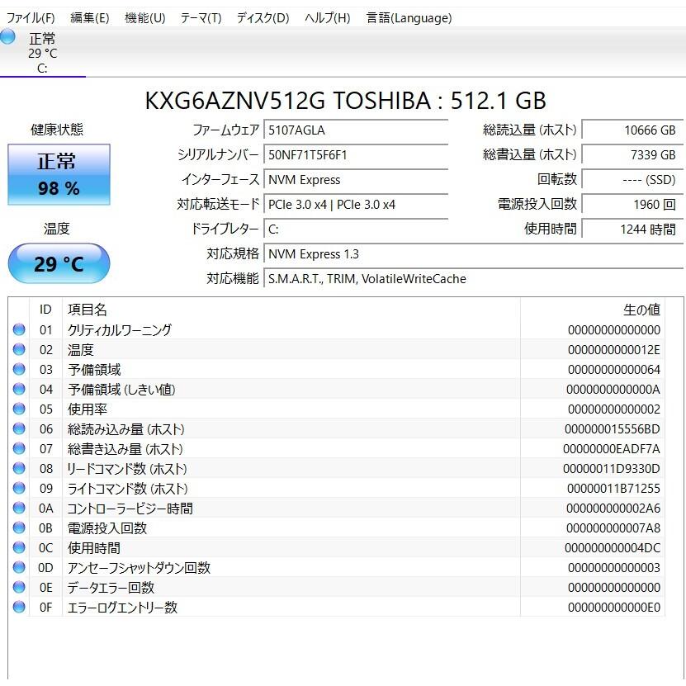Click raw value 000000000004DC

coord(613,548)
